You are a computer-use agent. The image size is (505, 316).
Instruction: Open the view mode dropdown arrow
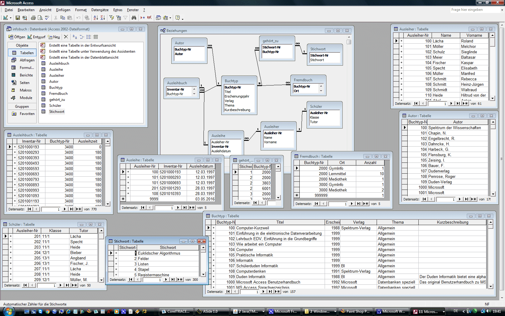[x=11, y=18]
